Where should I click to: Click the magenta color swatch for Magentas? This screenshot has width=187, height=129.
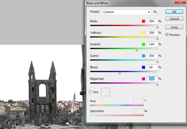pyautogui.click(x=144, y=79)
